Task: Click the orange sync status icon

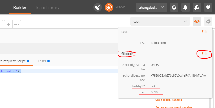Action: pyautogui.click(x=109, y=7)
